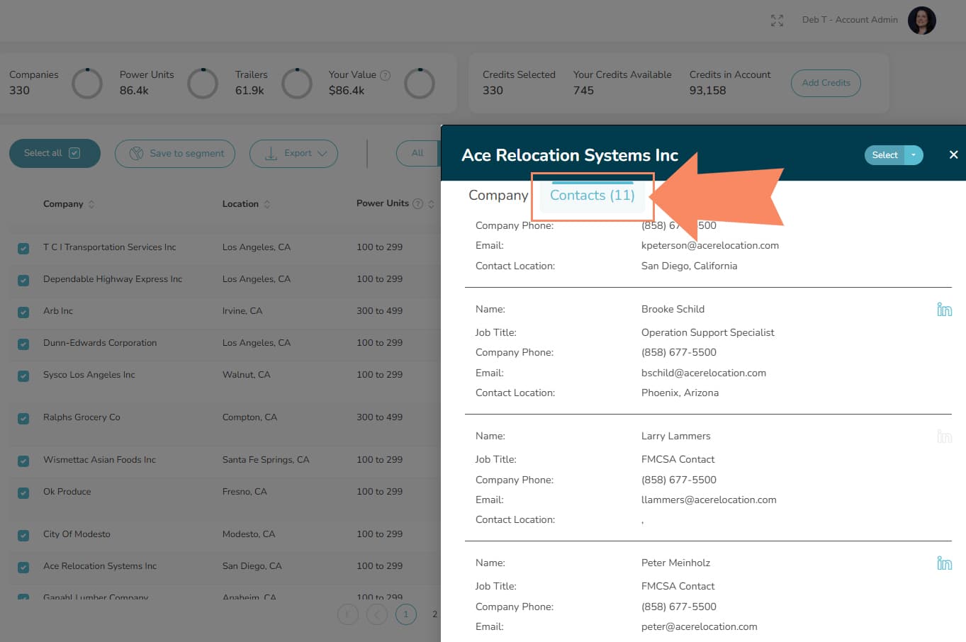This screenshot has width=966, height=642.
Task: Click Your Value progress ring
Action: (420, 84)
